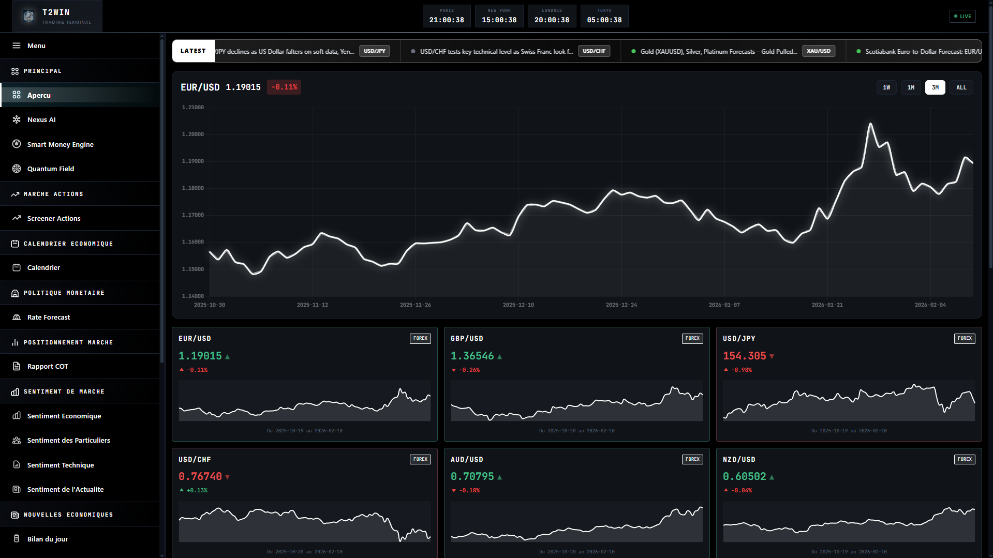Click the hamburger Menu icon

[17, 46]
